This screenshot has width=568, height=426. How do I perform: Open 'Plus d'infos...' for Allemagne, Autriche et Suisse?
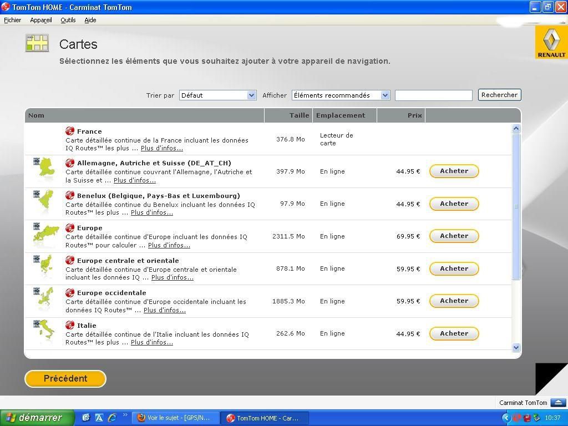click(x=135, y=180)
